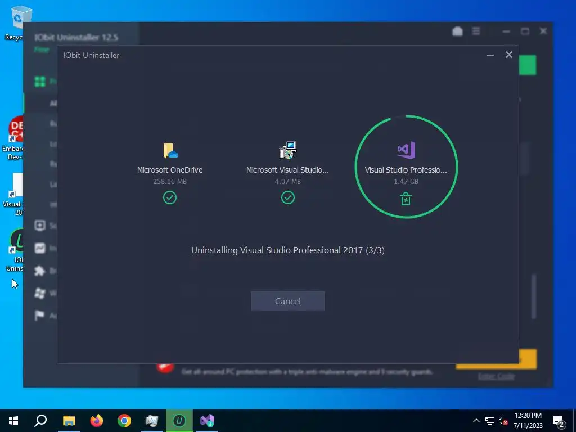Minimize the IObit Uninstaller progress dialog

pyautogui.click(x=490, y=55)
